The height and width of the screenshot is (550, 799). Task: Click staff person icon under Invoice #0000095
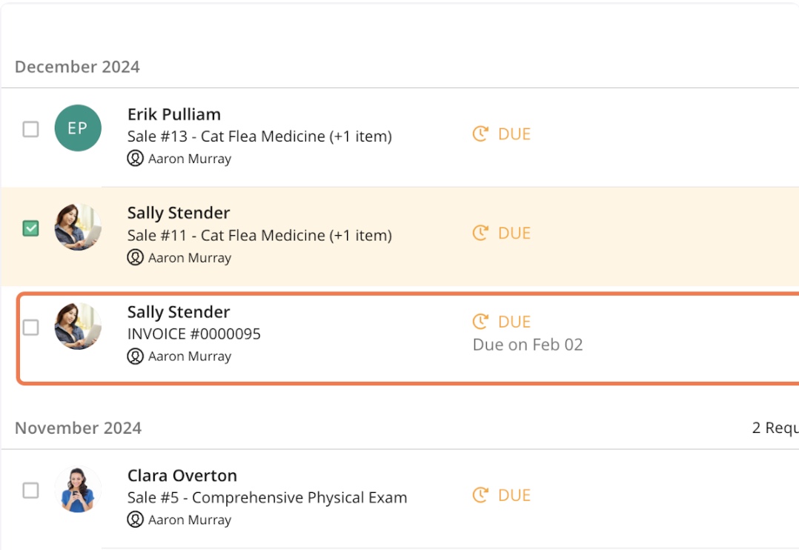[x=135, y=357]
